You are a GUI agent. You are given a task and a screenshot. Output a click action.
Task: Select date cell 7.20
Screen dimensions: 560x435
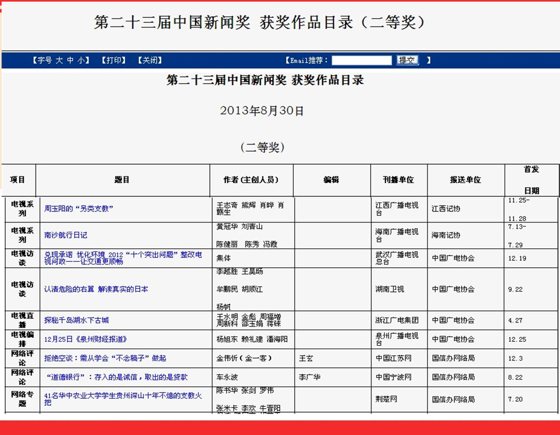pyautogui.click(x=532, y=399)
